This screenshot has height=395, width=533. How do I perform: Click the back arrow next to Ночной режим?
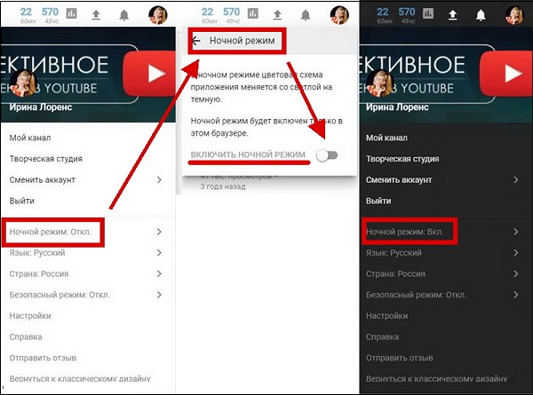click(x=196, y=41)
